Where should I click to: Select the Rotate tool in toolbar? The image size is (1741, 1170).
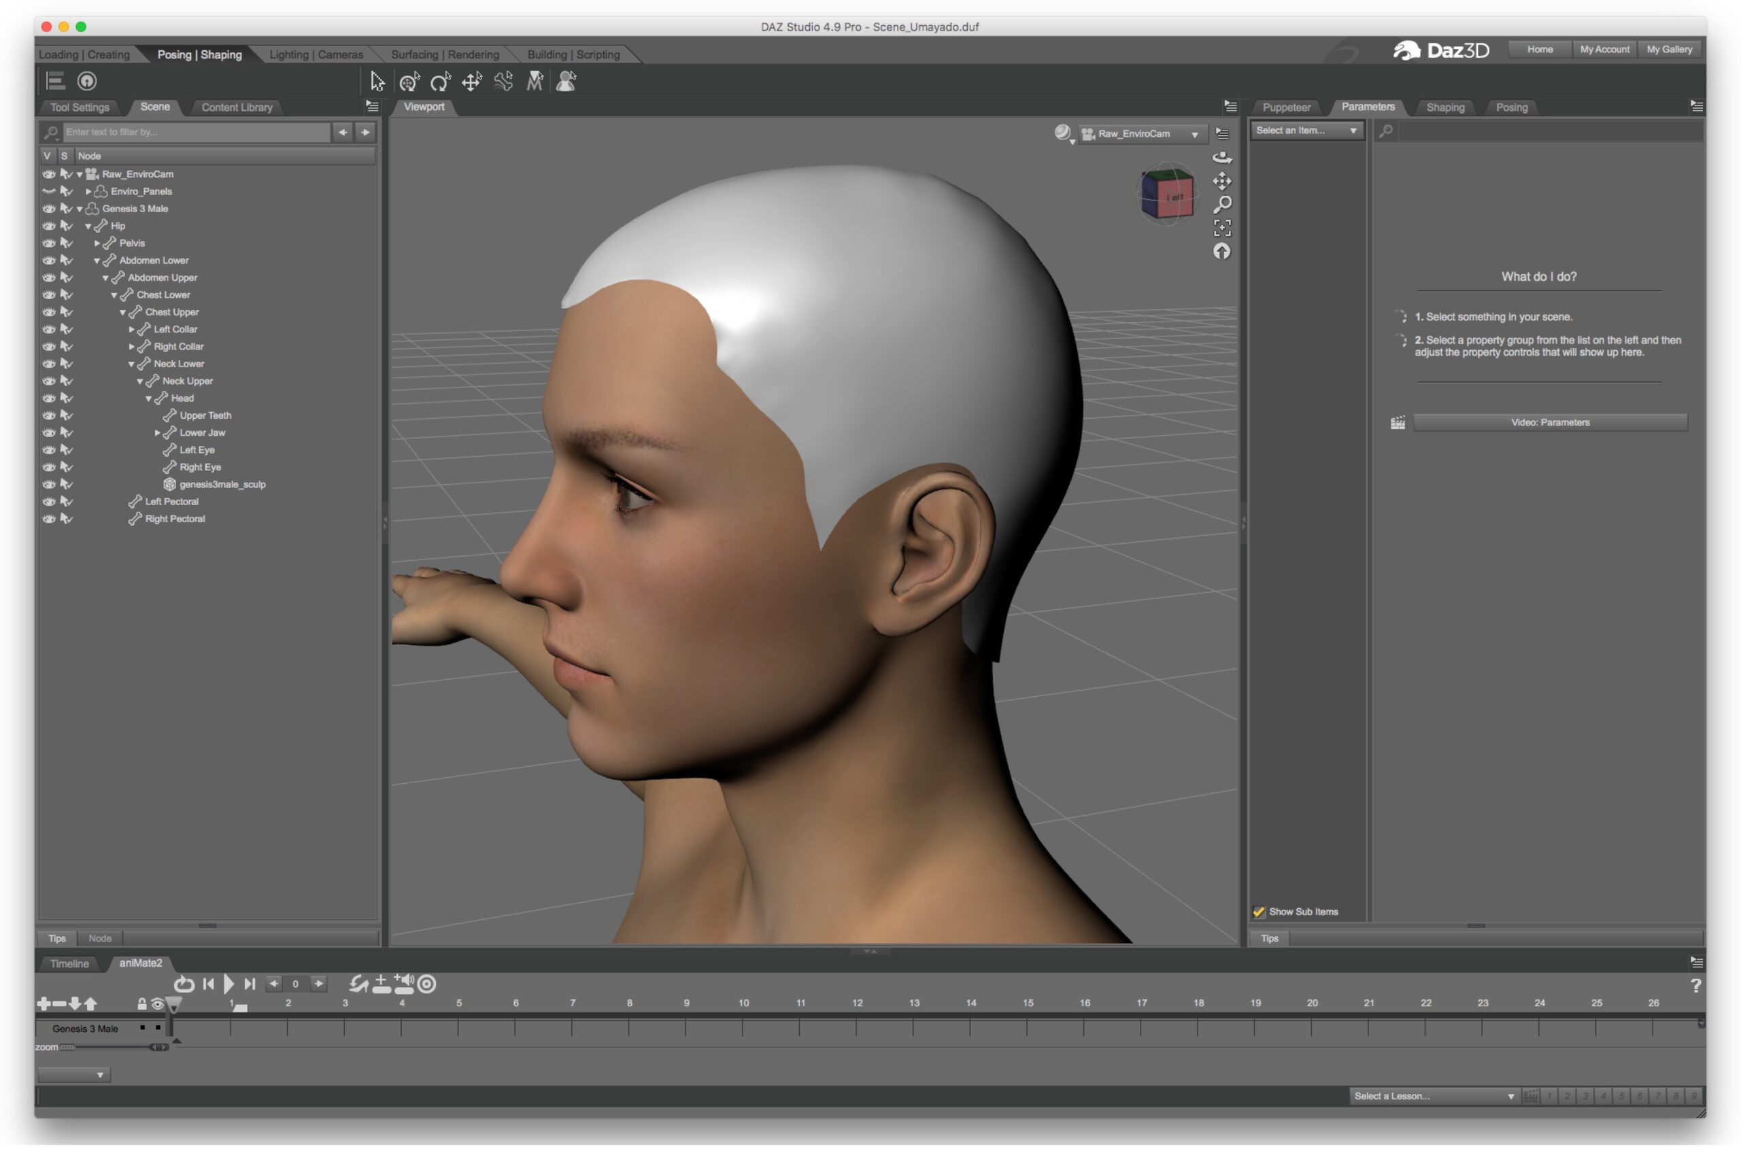click(x=440, y=82)
